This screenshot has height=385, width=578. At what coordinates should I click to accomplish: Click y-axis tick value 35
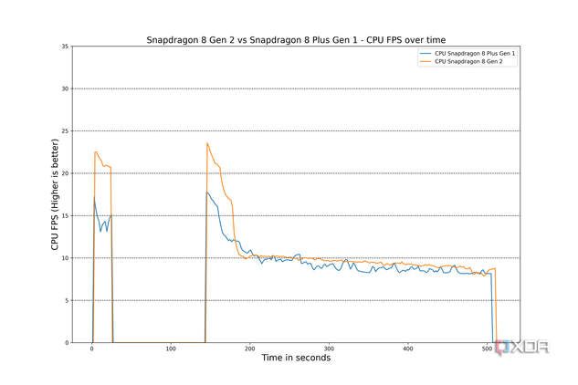tap(65, 47)
